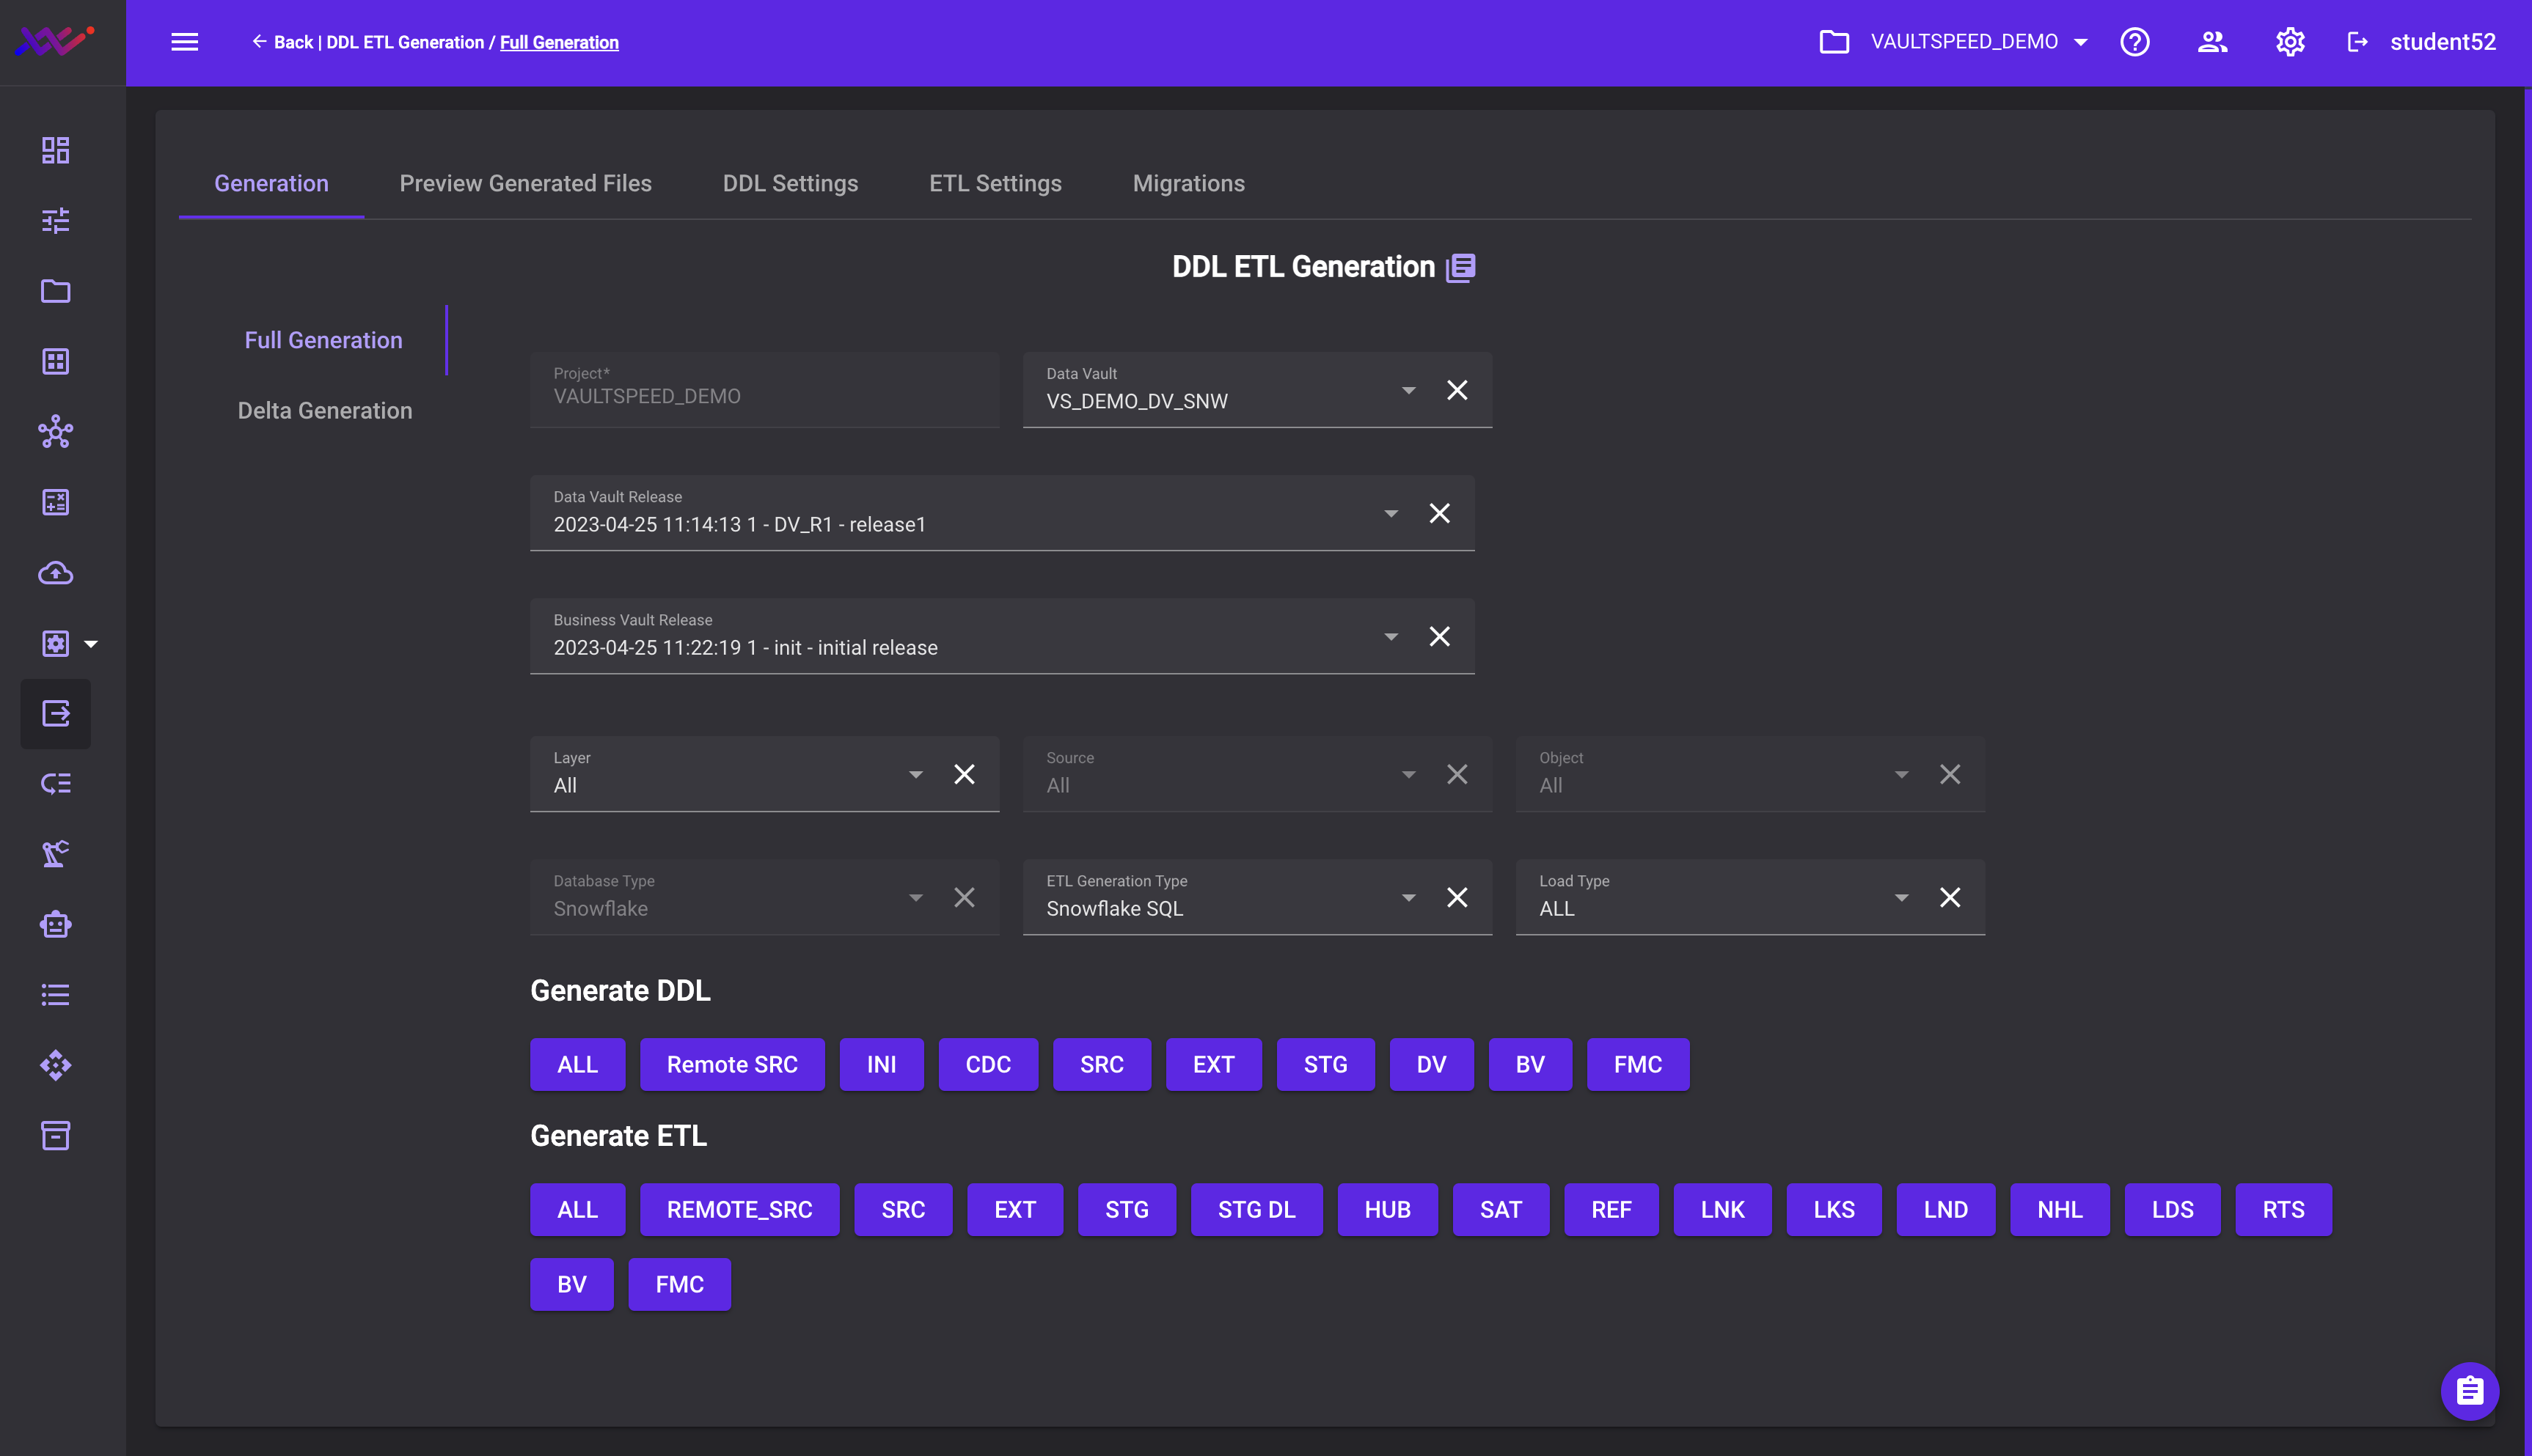Image resolution: width=2532 pixels, height=1456 pixels.
Task: Clear the Business Vault Release field
Action: point(1440,636)
